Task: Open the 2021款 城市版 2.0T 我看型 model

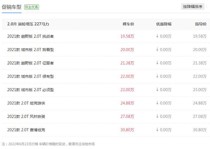Action: point(31,50)
